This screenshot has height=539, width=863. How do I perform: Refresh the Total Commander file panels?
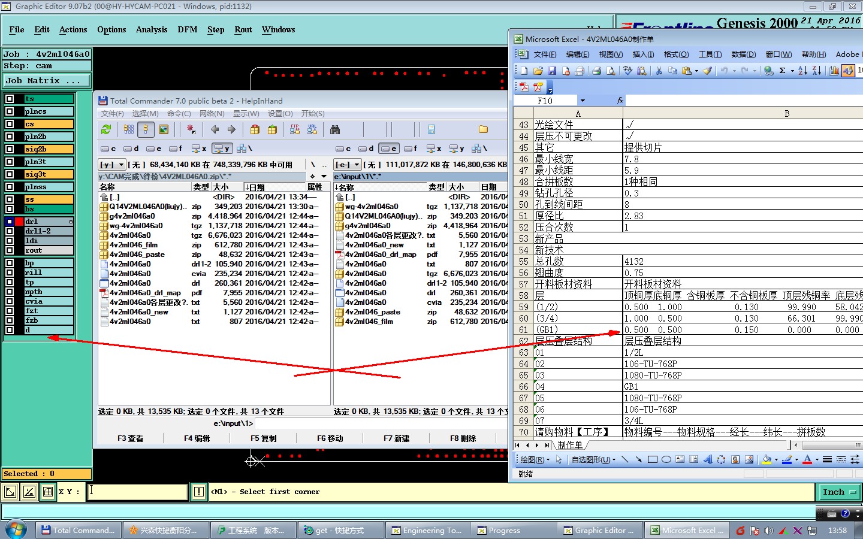tap(106, 129)
